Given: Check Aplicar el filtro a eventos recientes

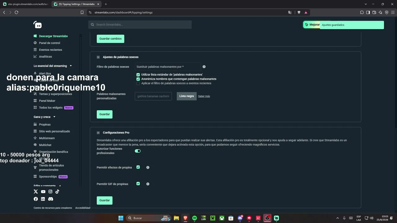Looking at the screenshot, I should point(138,83).
